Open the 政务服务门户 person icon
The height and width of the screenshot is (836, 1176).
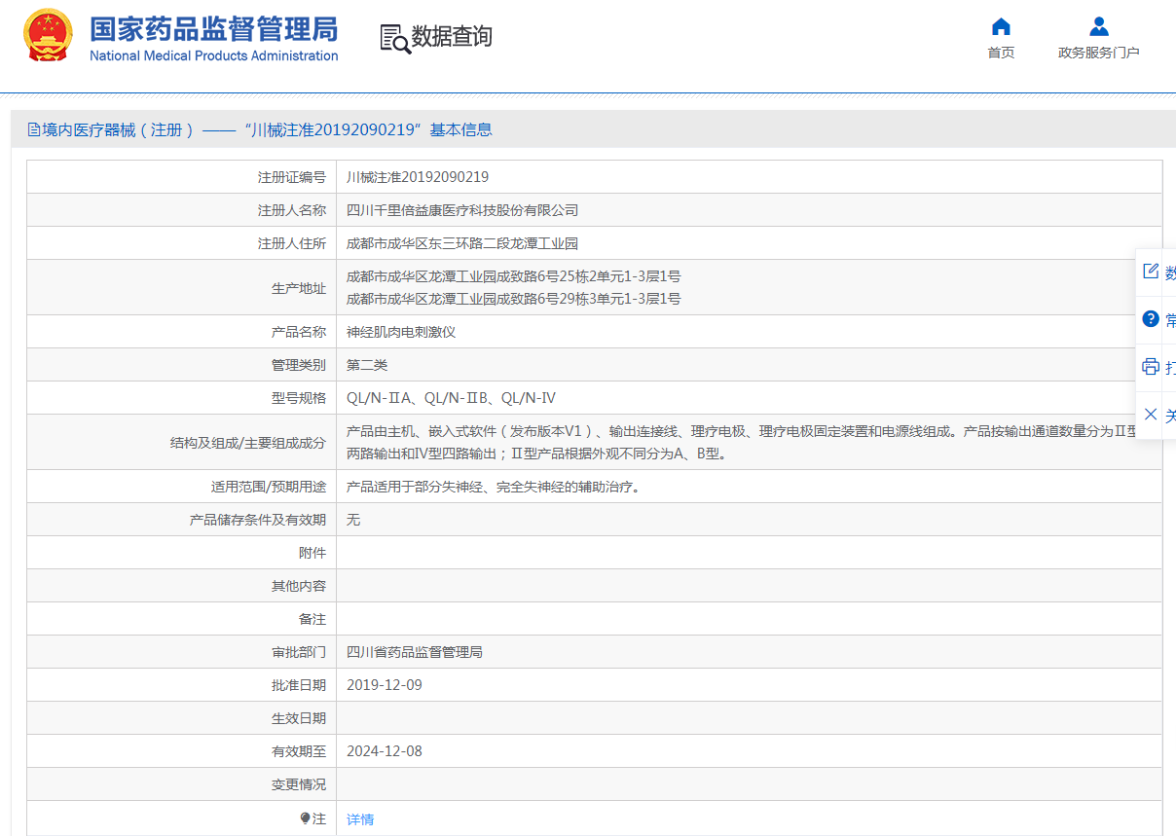(x=1099, y=25)
